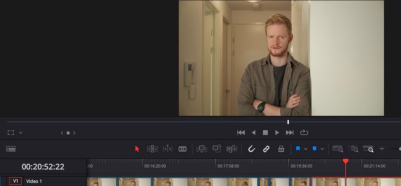Screen dimensions: 401x186
Task: Click ruler at 00:17:58:00
Action: pos(228,166)
